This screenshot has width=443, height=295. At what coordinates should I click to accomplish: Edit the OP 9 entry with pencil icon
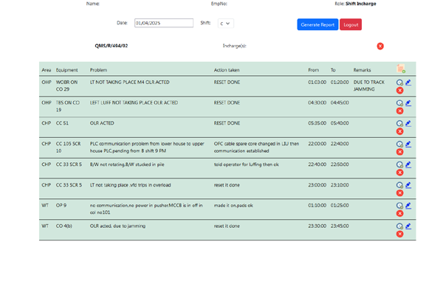click(408, 206)
